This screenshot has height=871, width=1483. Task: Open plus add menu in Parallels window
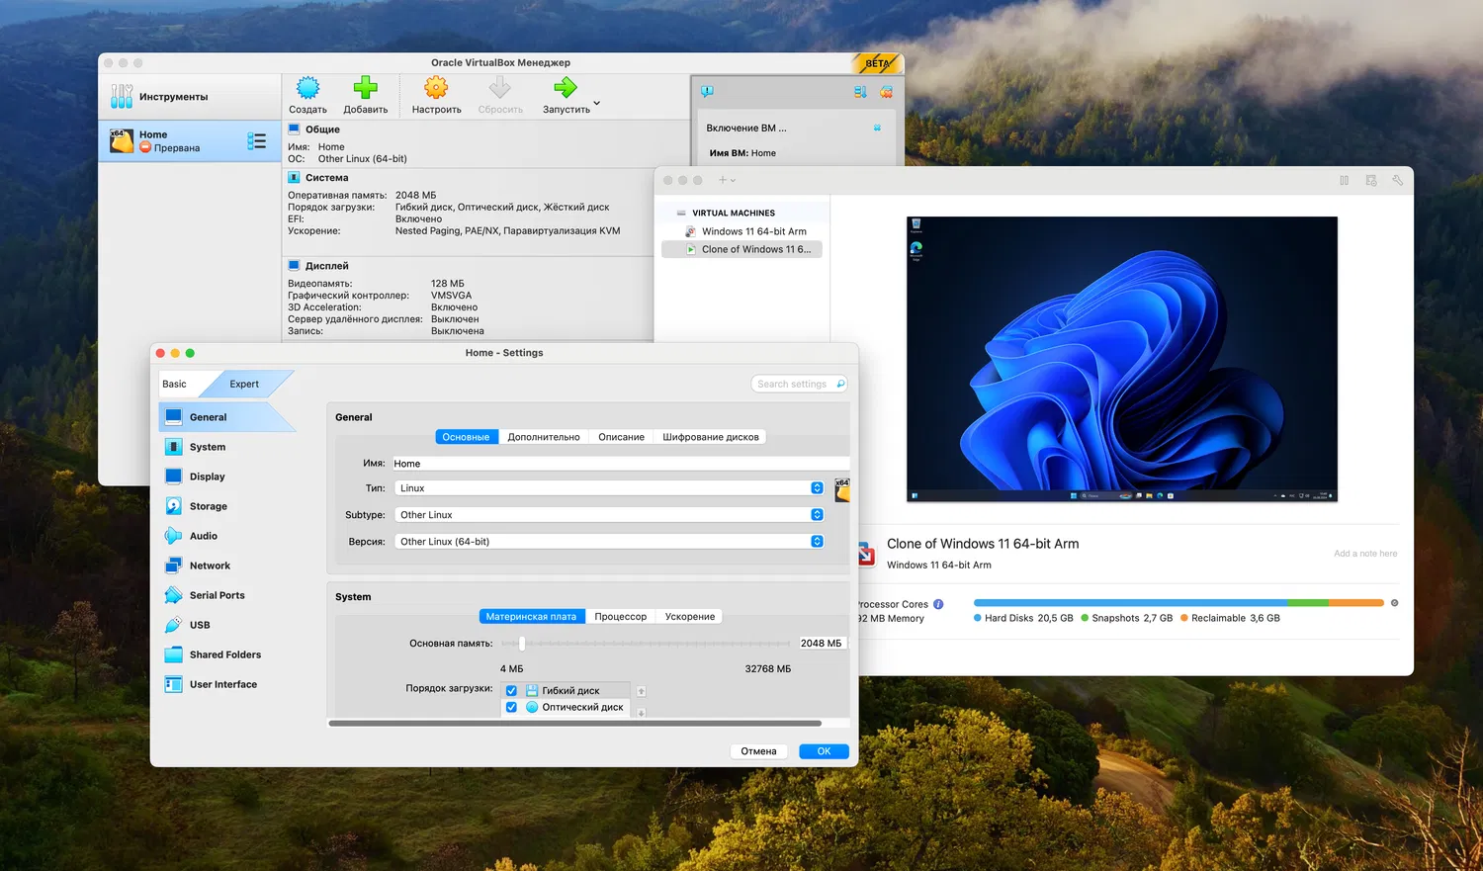point(727,180)
